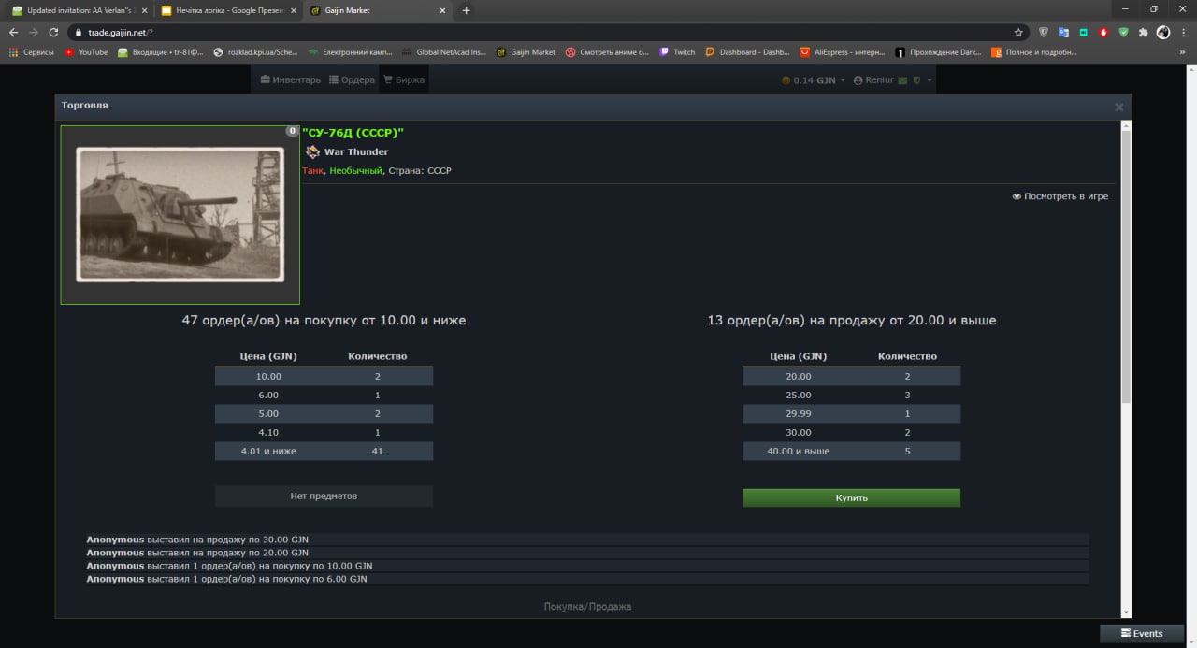Open the Инвентарь menu item
1197x648 pixels.
click(x=291, y=80)
